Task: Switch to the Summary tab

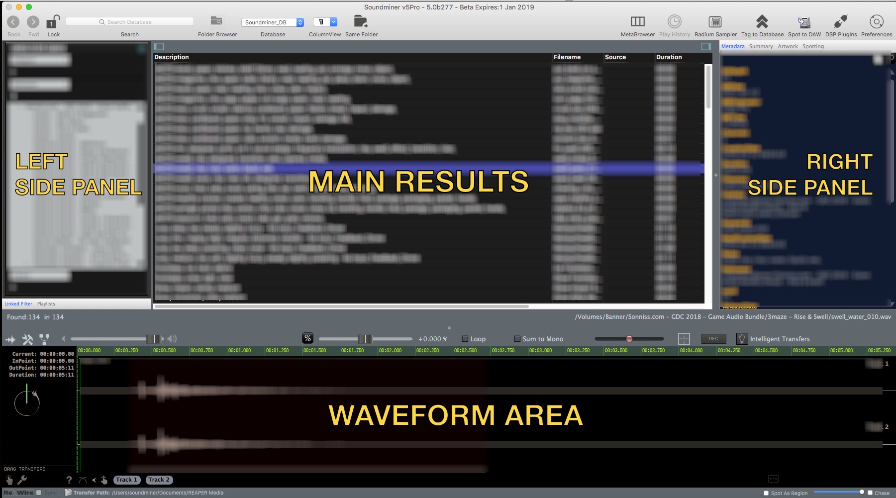Action: coord(761,46)
